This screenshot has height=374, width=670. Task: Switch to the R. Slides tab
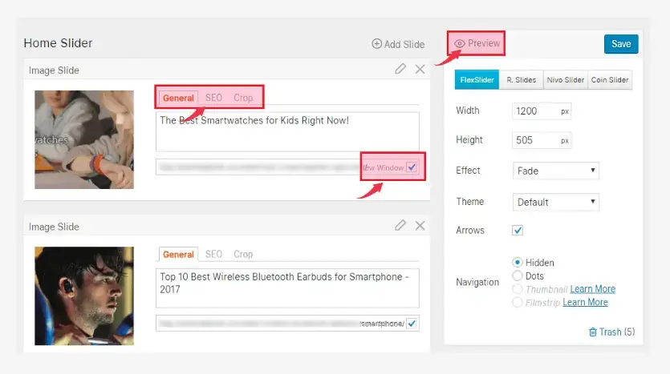[x=521, y=80]
